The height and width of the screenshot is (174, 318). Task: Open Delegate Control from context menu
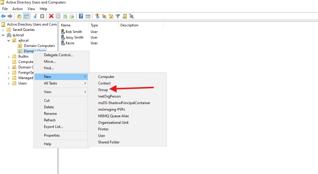click(59, 55)
